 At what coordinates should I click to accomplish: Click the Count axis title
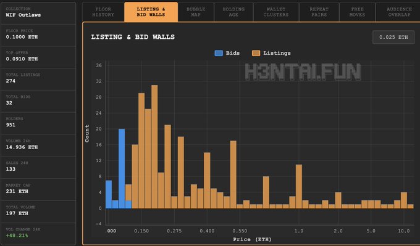(87, 134)
